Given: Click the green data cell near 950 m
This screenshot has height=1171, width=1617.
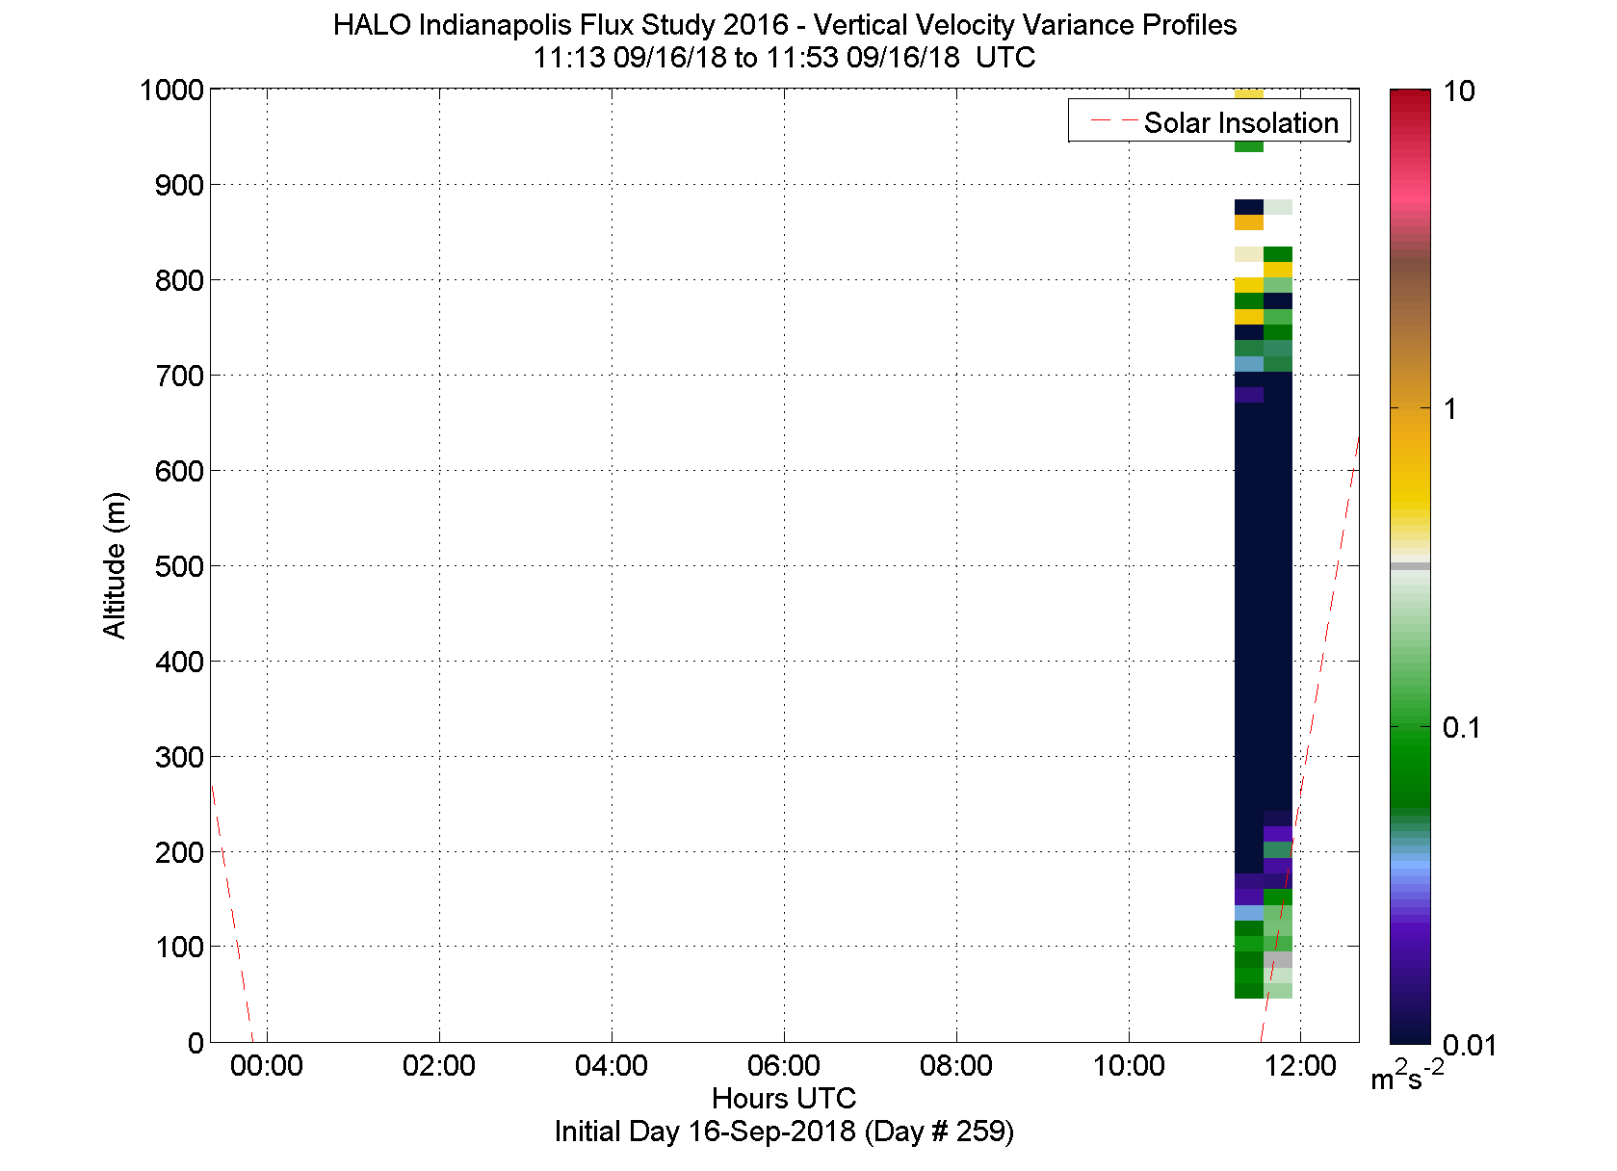Looking at the screenshot, I should click(x=1249, y=146).
